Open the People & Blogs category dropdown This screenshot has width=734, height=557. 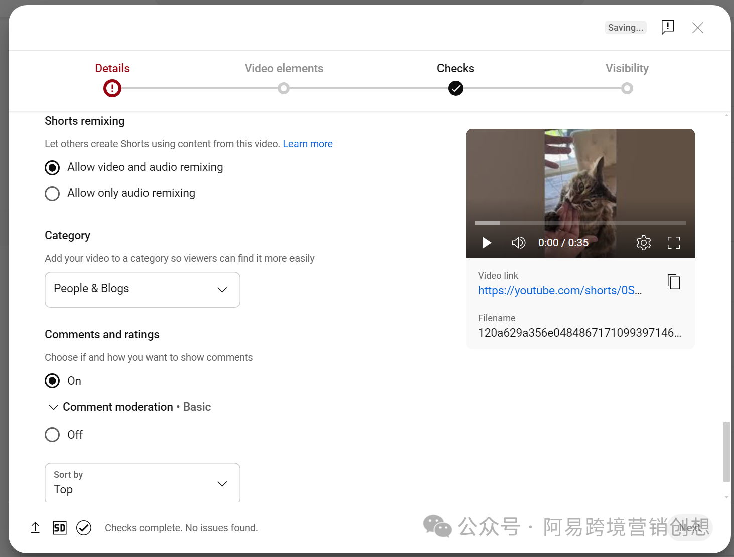pyautogui.click(x=142, y=290)
